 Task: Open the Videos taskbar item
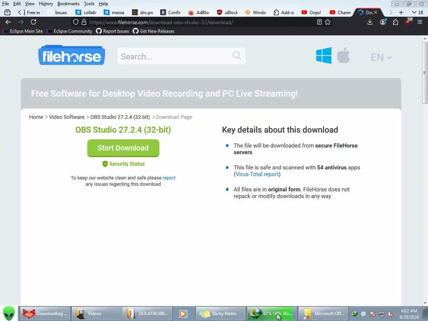click(96, 313)
